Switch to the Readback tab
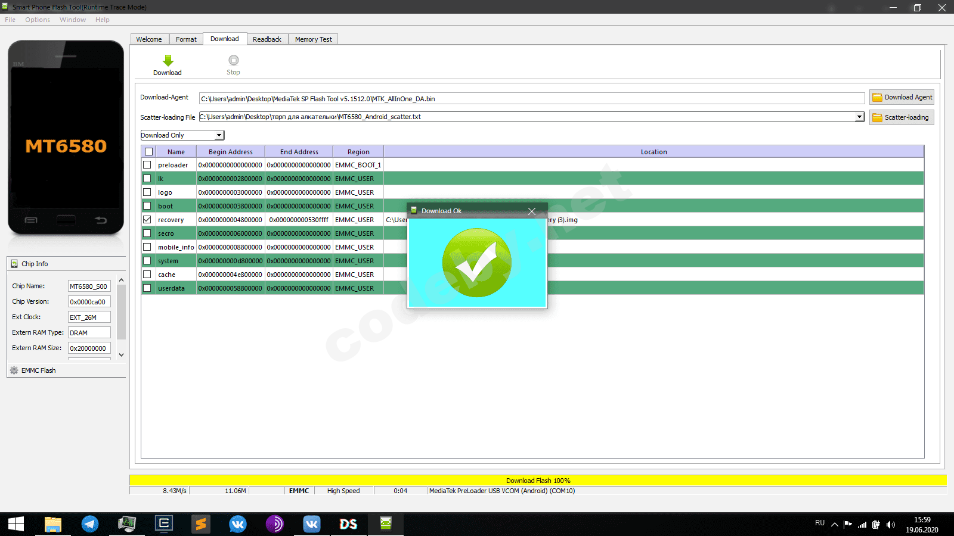This screenshot has width=954, height=536. point(267,39)
